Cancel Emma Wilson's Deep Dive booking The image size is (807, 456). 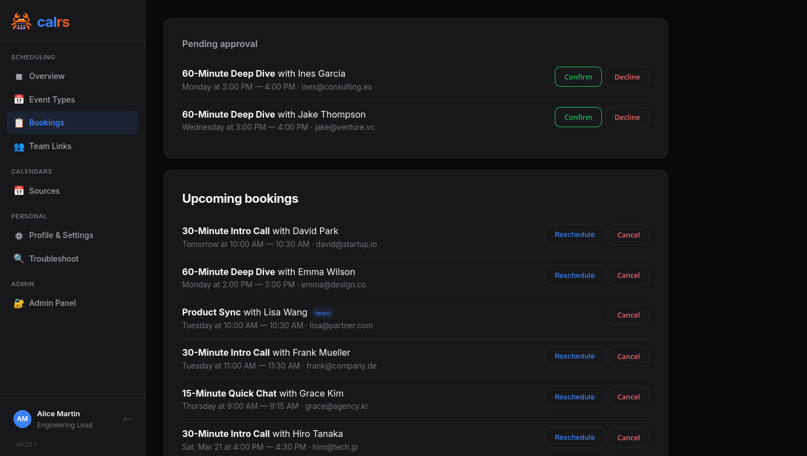[x=628, y=275]
